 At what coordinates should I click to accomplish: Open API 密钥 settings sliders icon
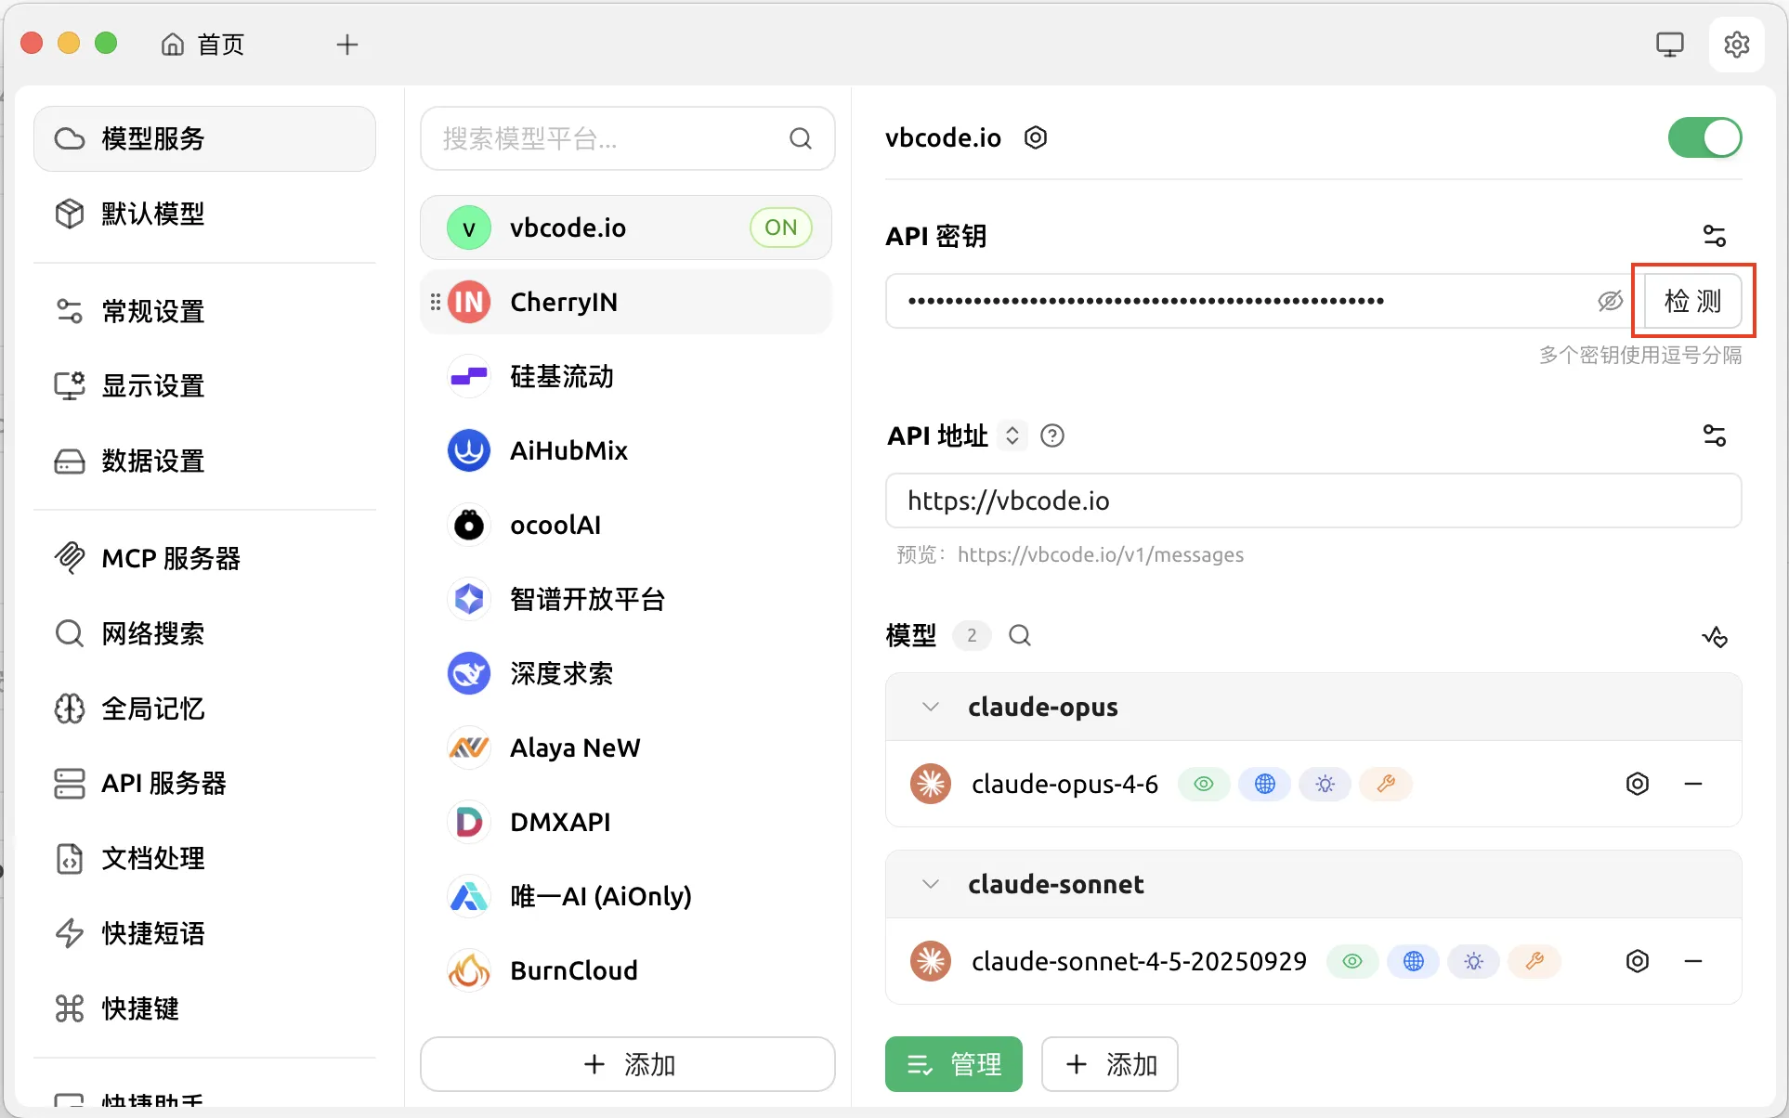pyautogui.click(x=1714, y=236)
